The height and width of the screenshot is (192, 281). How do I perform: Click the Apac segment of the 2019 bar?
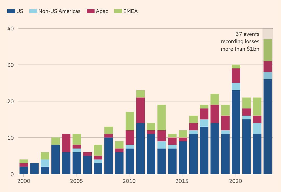pos(225,123)
